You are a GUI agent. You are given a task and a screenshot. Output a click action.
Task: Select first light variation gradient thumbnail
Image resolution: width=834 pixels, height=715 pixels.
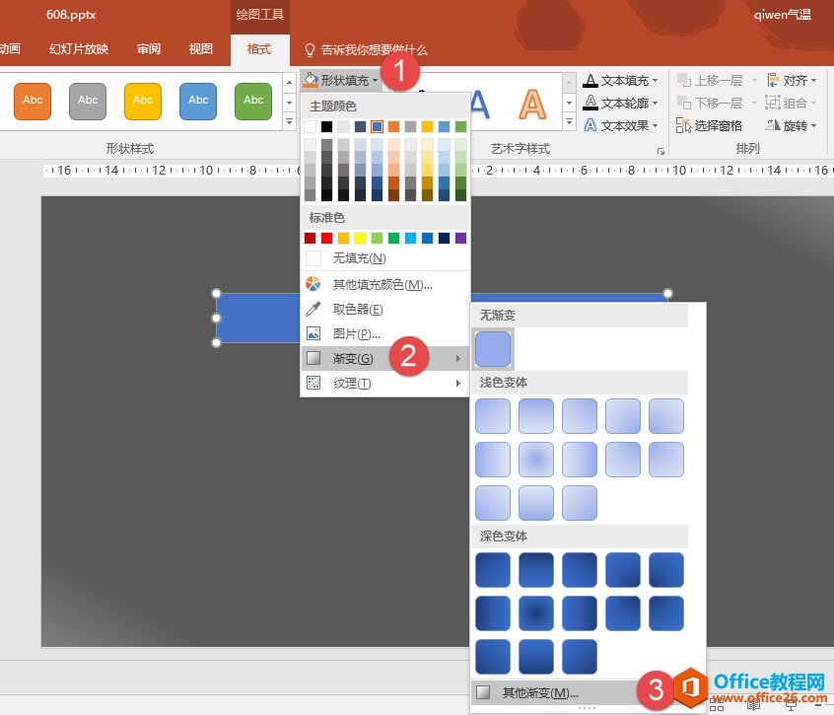coord(493,416)
